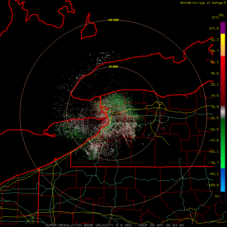Click the yellow-orange segment of the velocity color bar
Image resolution: width=227 pixels, height=227 pixels.
point(223,45)
